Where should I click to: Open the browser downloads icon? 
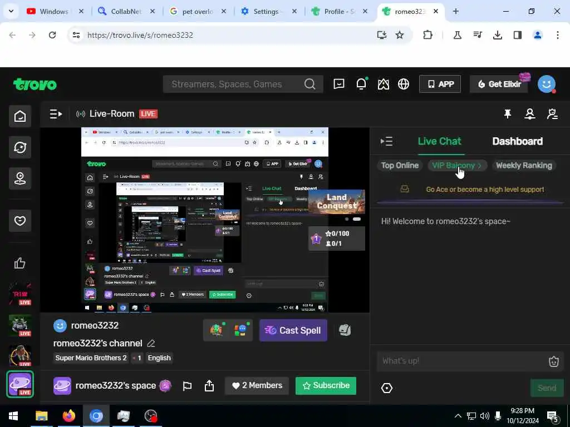(x=497, y=35)
